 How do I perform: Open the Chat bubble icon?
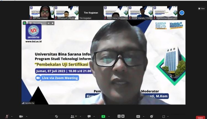click(x=89, y=116)
